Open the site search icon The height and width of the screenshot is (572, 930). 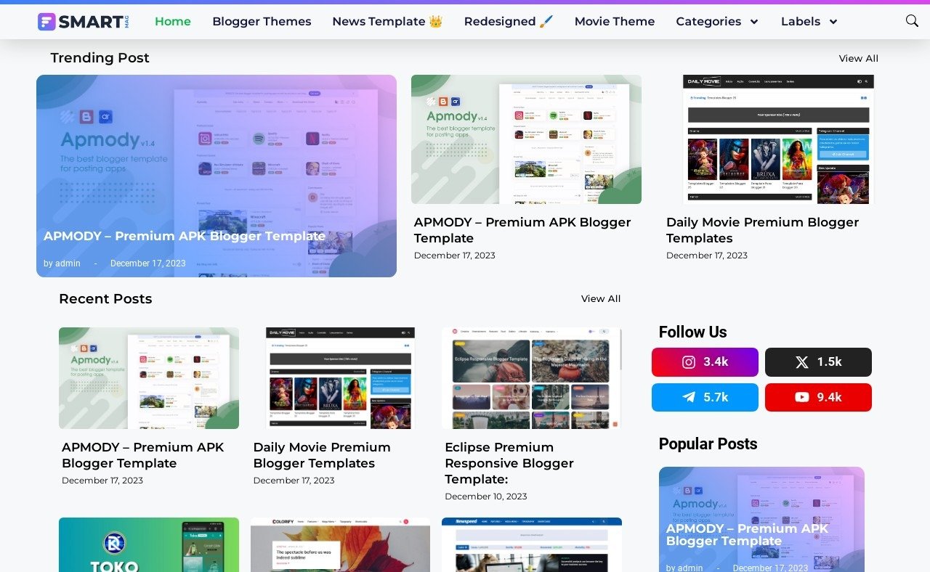911,21
